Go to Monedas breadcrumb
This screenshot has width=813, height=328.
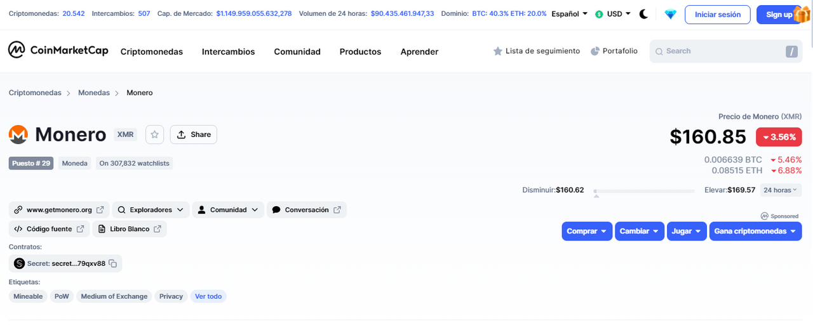click(94, 93)
